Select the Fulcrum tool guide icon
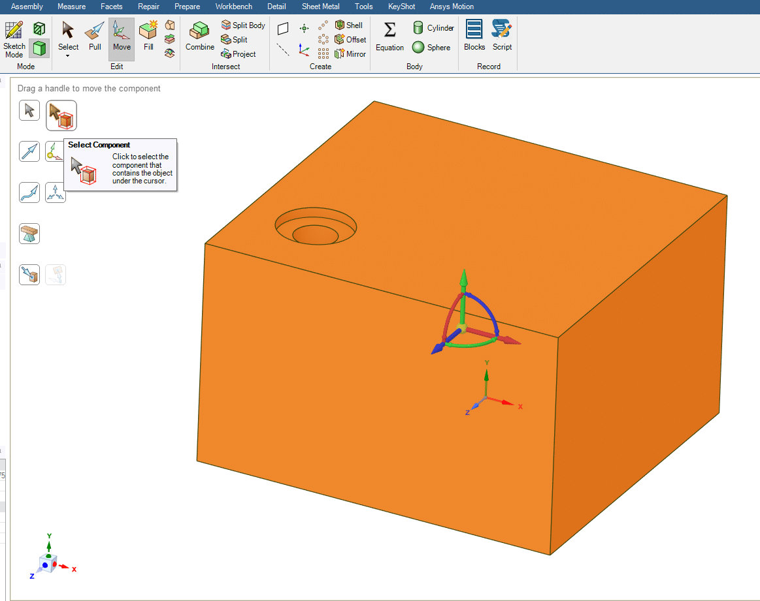This screenshot has width=760, height=601. (29, 234)
